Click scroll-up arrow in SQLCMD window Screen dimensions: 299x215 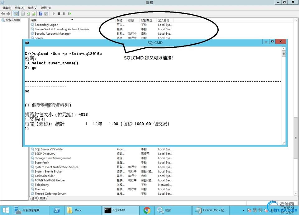coord(283,49)
